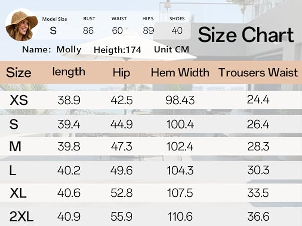Click the model SHOES value 40

pos(177,30)
